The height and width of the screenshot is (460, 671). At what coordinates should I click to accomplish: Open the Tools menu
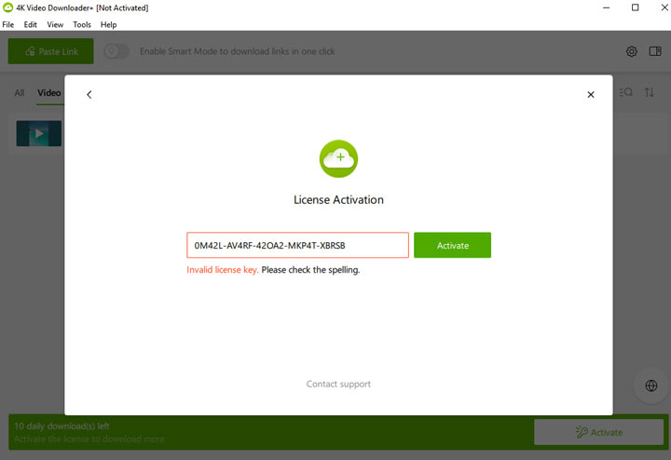[x=82, y=25]
